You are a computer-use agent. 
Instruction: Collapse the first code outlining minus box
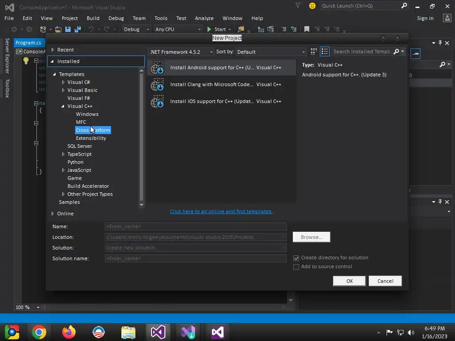pos(36,60)
